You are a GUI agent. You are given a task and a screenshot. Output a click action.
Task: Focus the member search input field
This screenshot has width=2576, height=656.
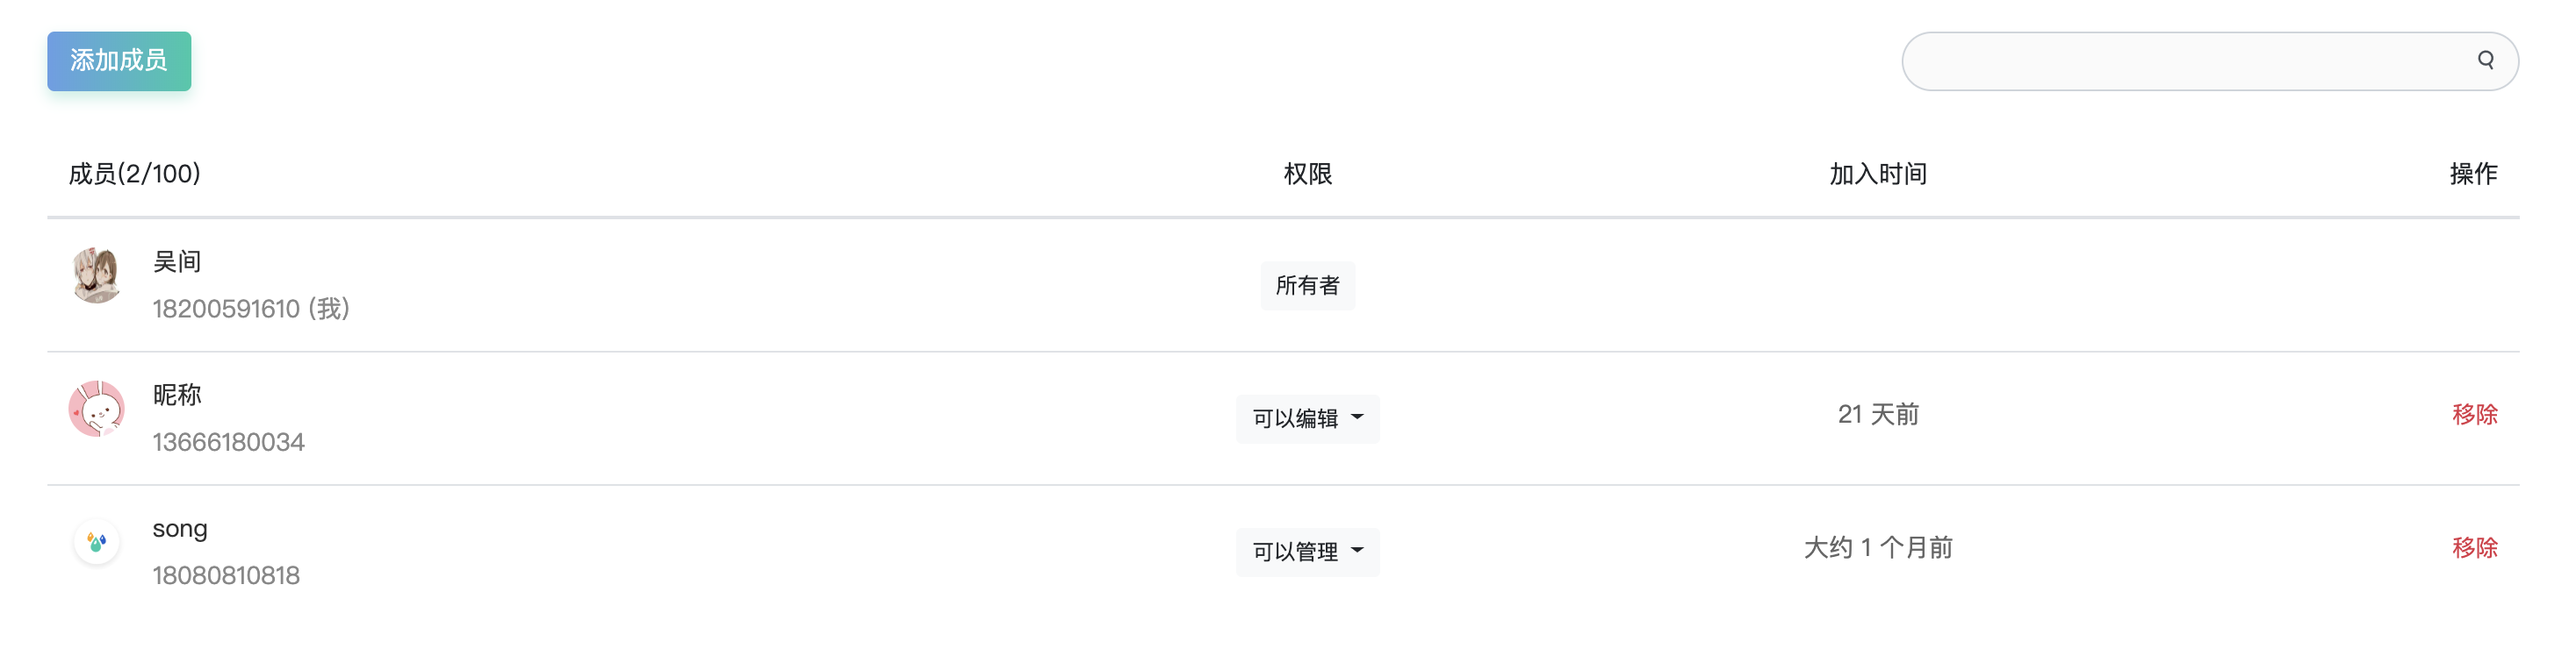point(2180,61)
